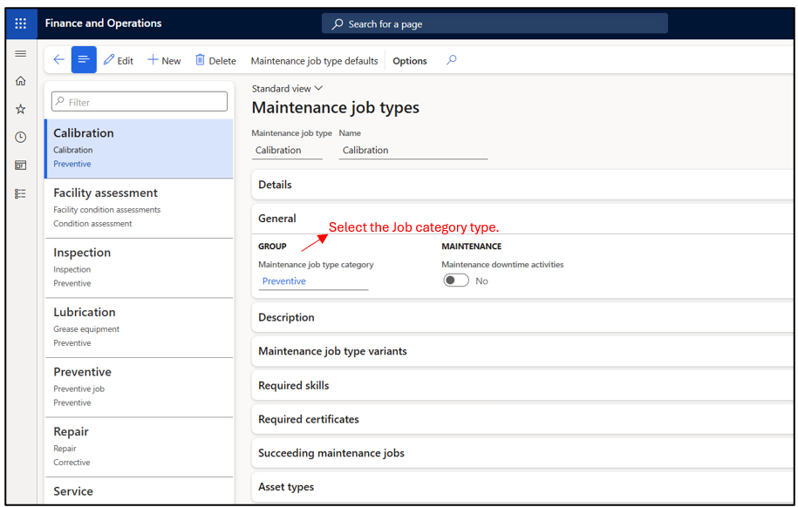Click the Delete button
The height and width of the screenshot is (507, 798).
pyautogui.click(x=215, y=60)
